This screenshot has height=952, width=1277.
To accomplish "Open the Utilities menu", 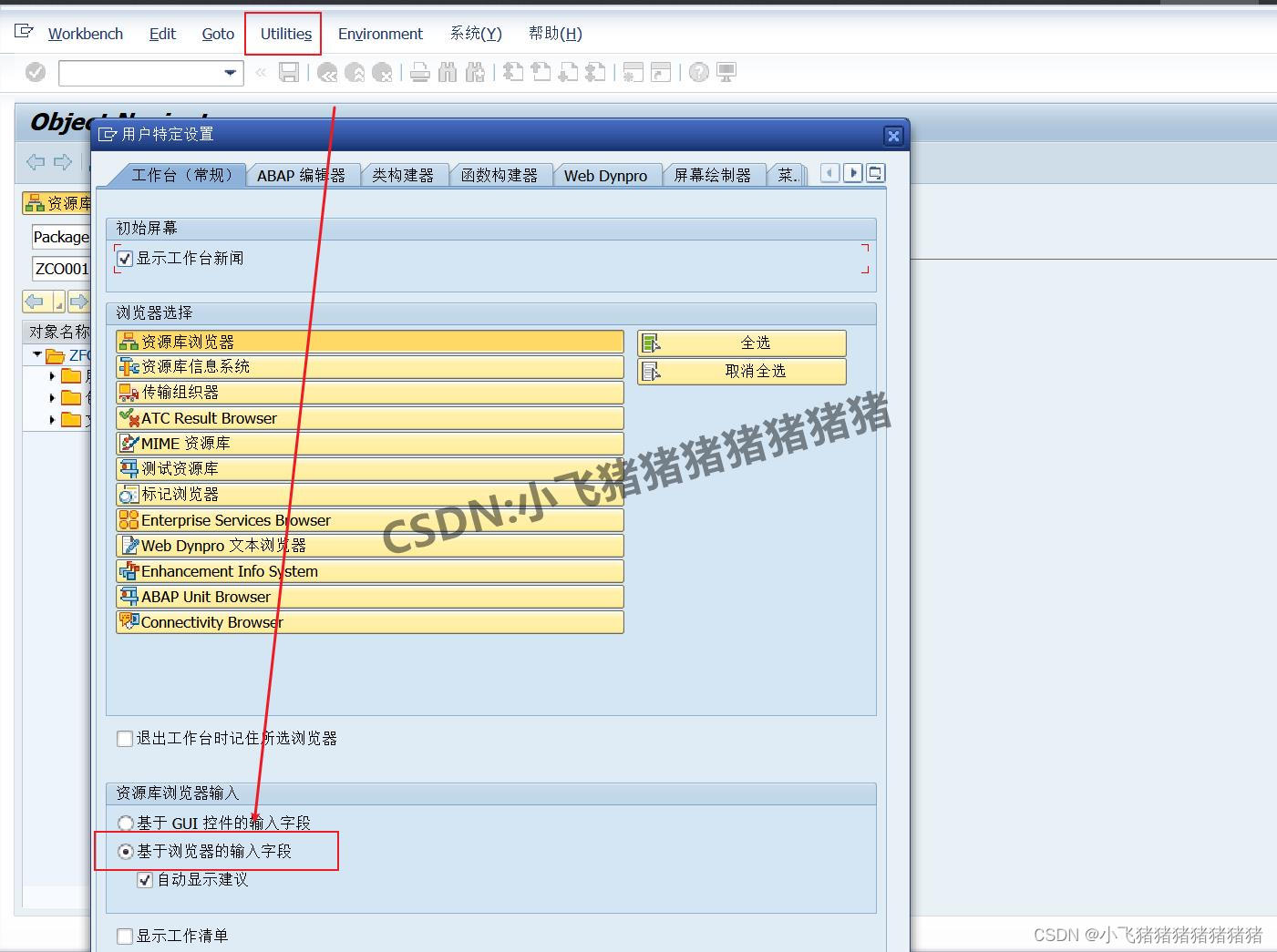I will pos(285,34).
